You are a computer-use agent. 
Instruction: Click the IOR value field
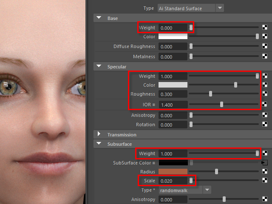[173, 105]
